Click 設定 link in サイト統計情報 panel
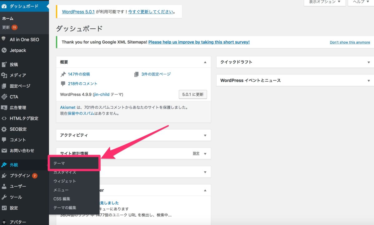Screen dimensions: 374x225 [x=196, y=154]
